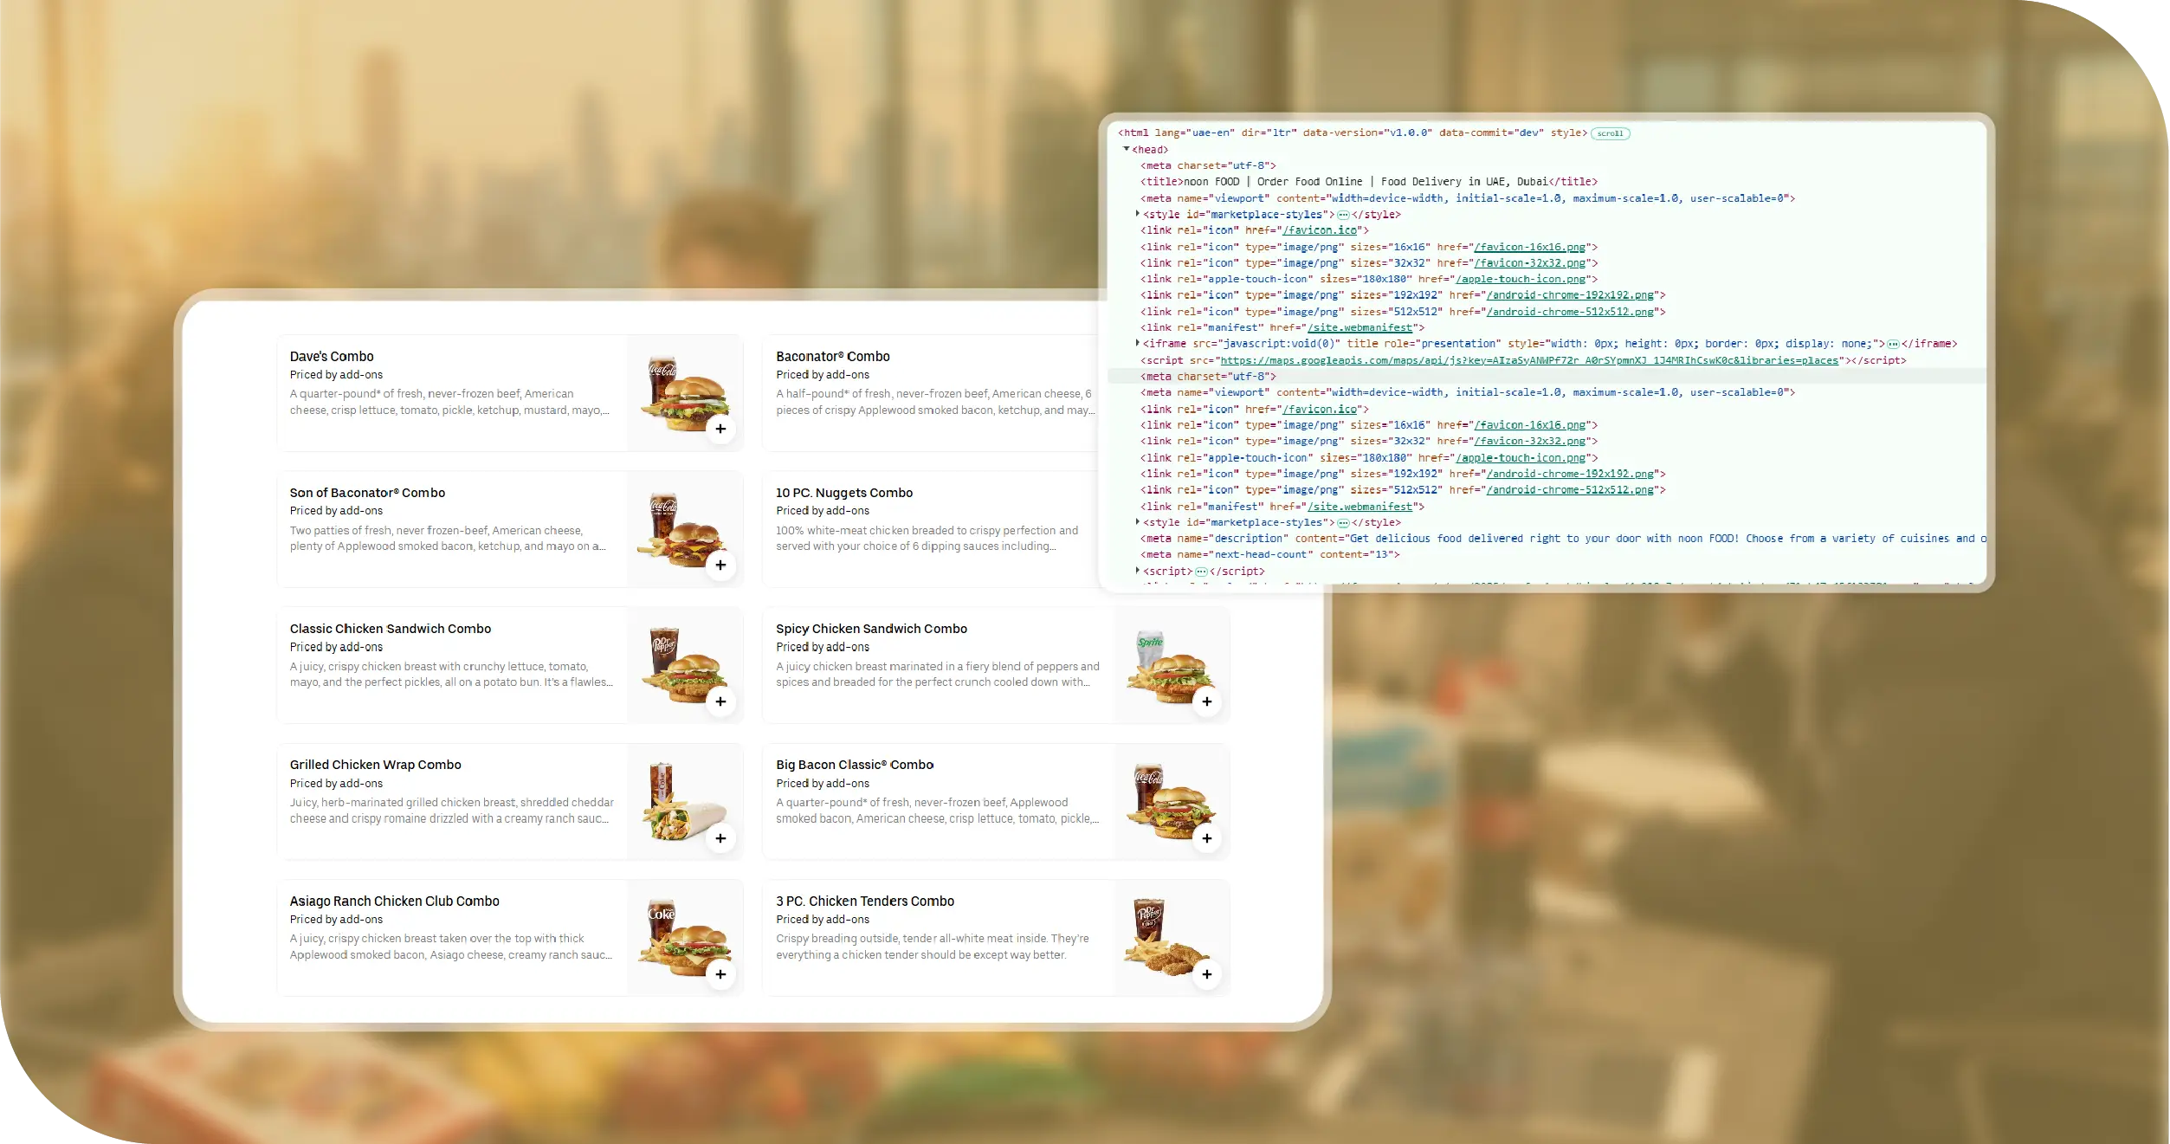Image resolution: width=2170 pixels, height=1144 pixels.
Task: Open the first /favicon.ico link
Action: [x=1320, y=230]
